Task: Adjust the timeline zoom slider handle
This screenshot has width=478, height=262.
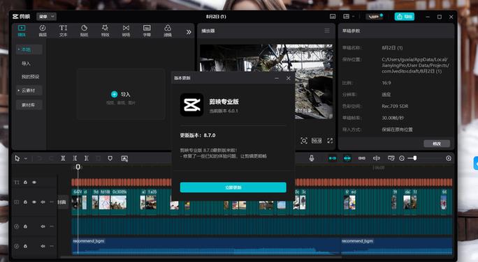Action: pyautogui.click(x=415, y=158)
